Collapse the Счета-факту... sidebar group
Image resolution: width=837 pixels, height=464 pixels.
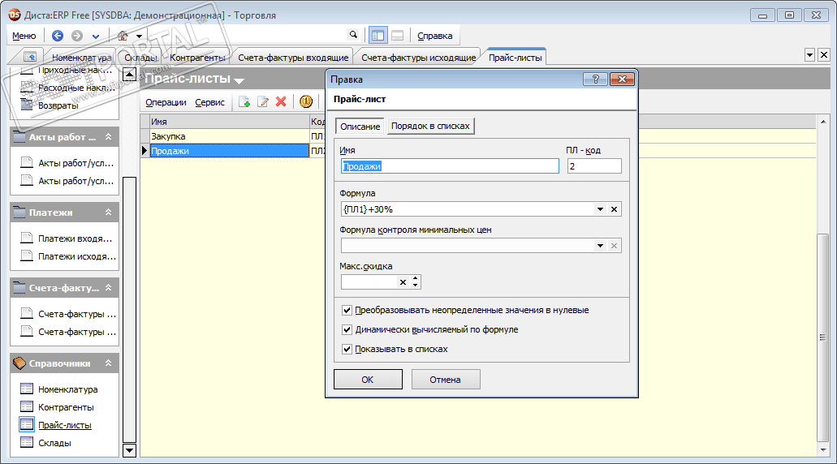click(x=108, y=288)
